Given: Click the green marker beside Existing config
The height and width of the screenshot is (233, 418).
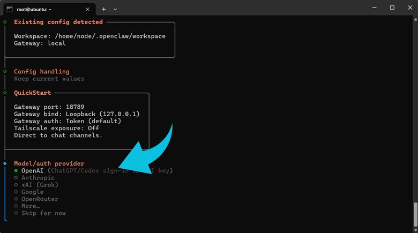Looking at the screenshot, I should [5, 22].
